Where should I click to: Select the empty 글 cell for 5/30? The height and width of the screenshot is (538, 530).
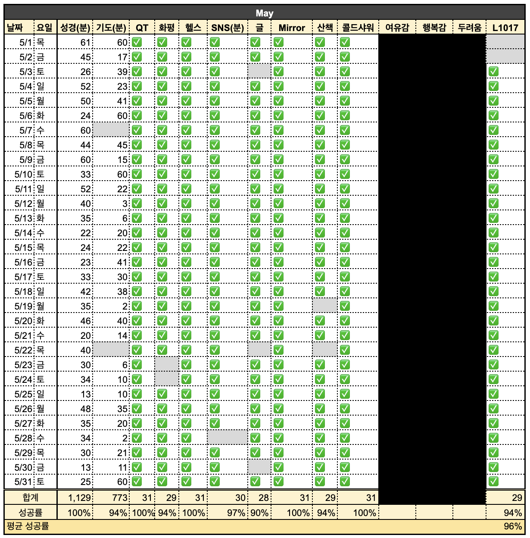click(x=259, y=467)
